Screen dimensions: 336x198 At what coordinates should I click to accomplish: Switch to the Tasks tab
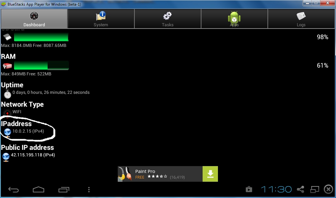point(168,19)
